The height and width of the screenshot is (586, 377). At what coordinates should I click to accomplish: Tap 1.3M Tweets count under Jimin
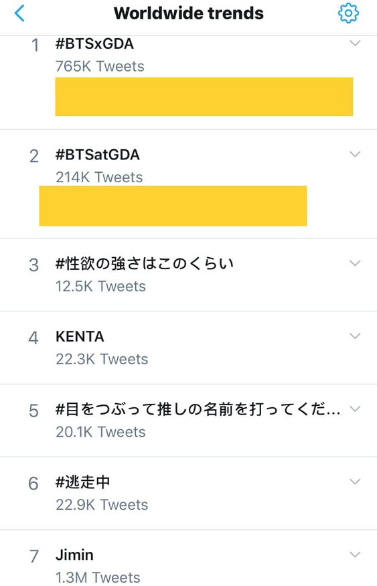click(x=98, y=577)
